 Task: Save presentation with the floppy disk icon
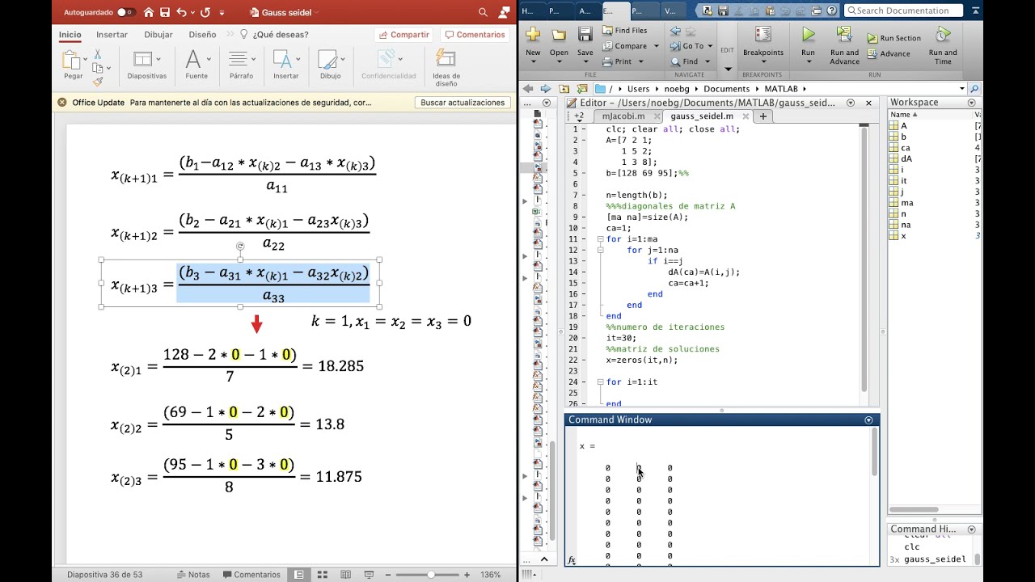(165, 12)
